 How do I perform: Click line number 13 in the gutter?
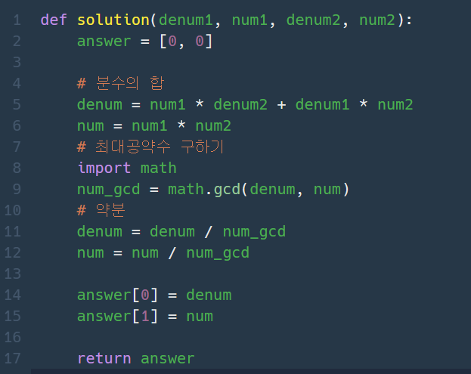pos(13,274)
